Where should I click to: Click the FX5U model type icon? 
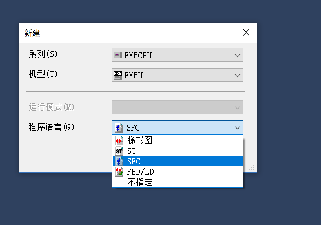pyautogui.click(x=118, y=75)
